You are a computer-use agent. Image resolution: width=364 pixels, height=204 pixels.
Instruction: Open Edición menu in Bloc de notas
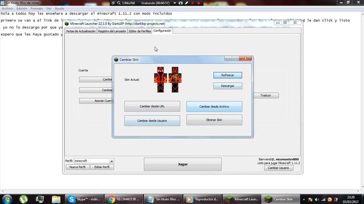coord(22,8)
